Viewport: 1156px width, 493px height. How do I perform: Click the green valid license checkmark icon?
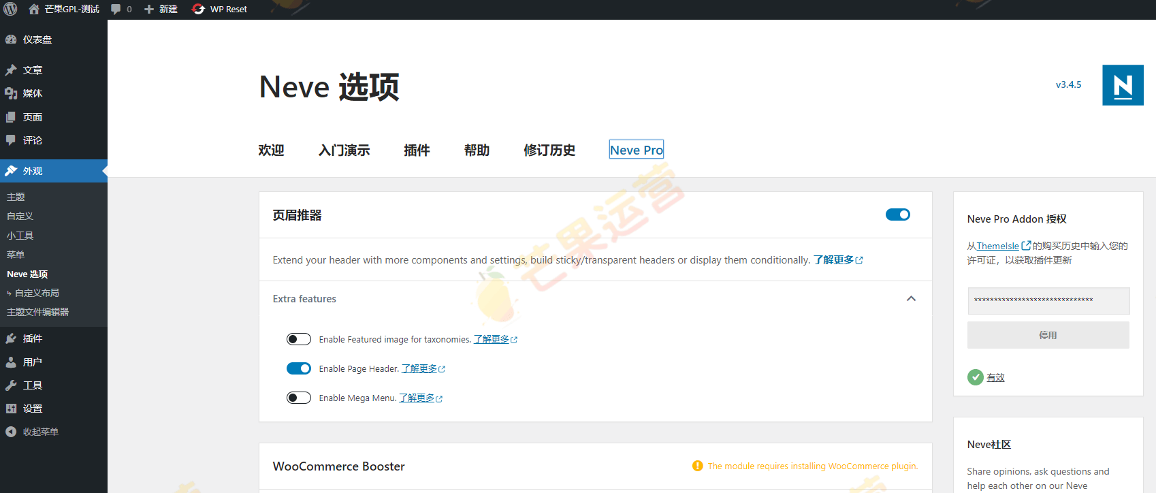tap(976, 377)
